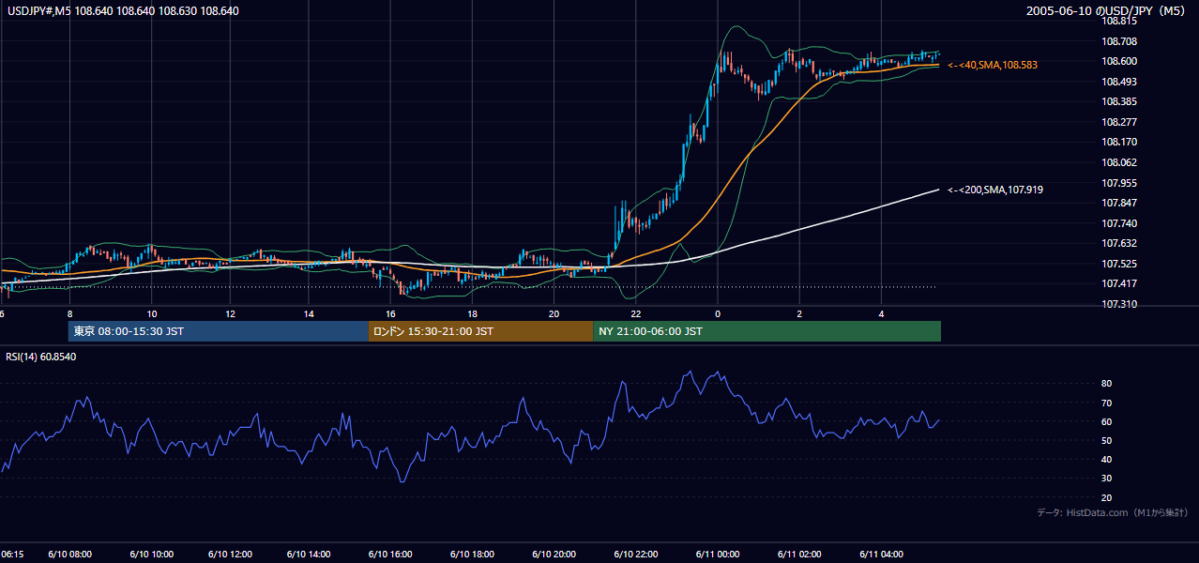Click price axis value 108.708
1199x563 pixels.
[1119, 41]
